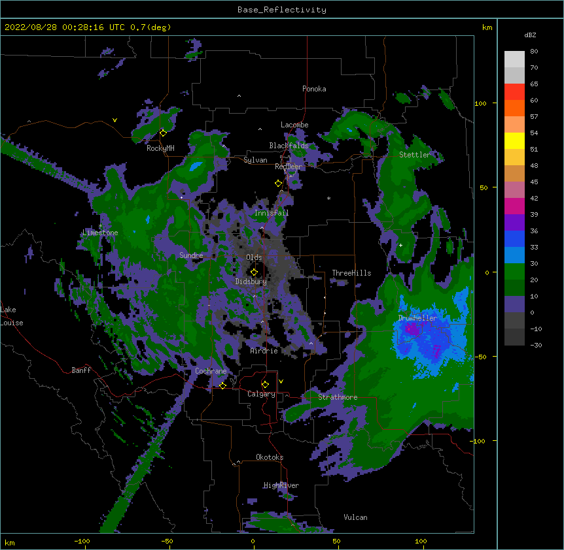Click the Cochrane city label
Image resolution: width=564 pixels, height=550 pixels.
211,371
